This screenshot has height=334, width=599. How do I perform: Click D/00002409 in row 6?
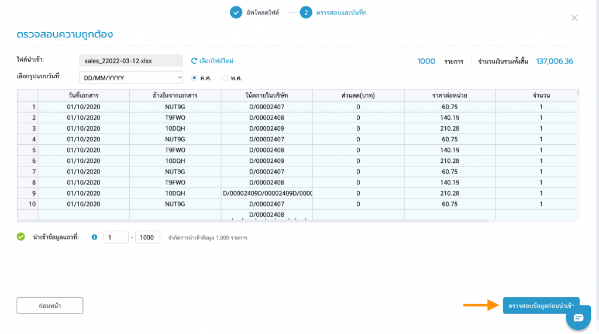coord(267,161)
